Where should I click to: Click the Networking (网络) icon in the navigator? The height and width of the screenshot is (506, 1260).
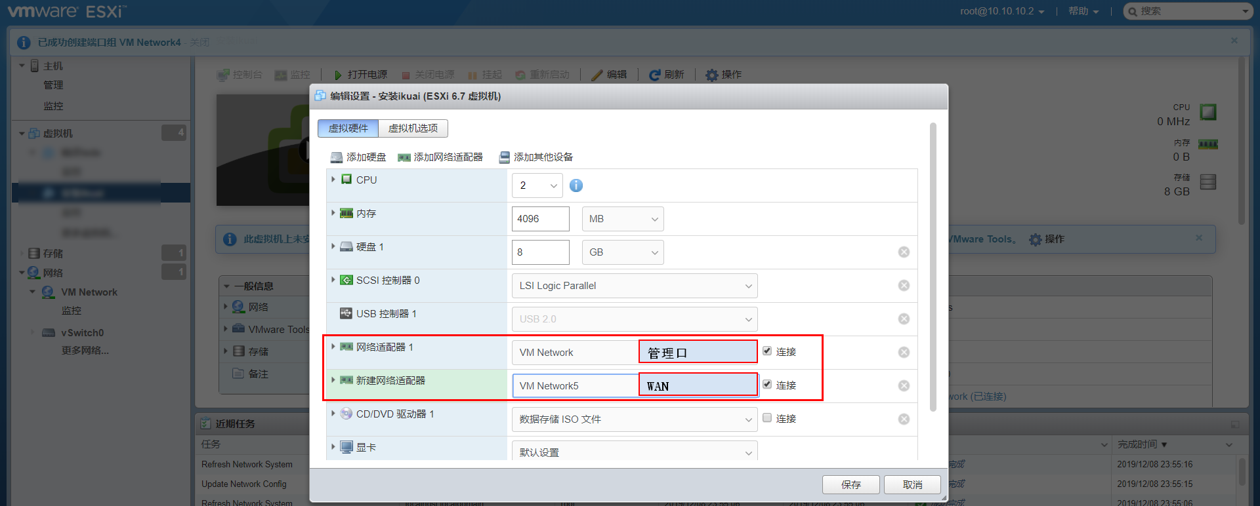click(x=33, y=273)
